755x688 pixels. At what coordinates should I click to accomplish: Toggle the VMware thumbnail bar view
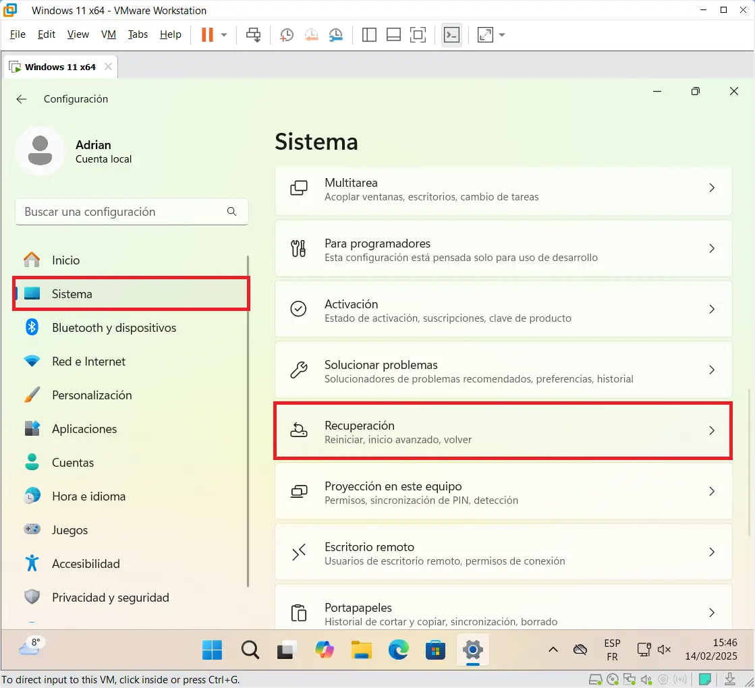click(394, 34)
